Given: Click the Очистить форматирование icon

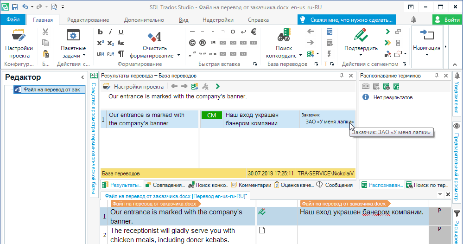Looking at the screenshot, I should point(154,37).
